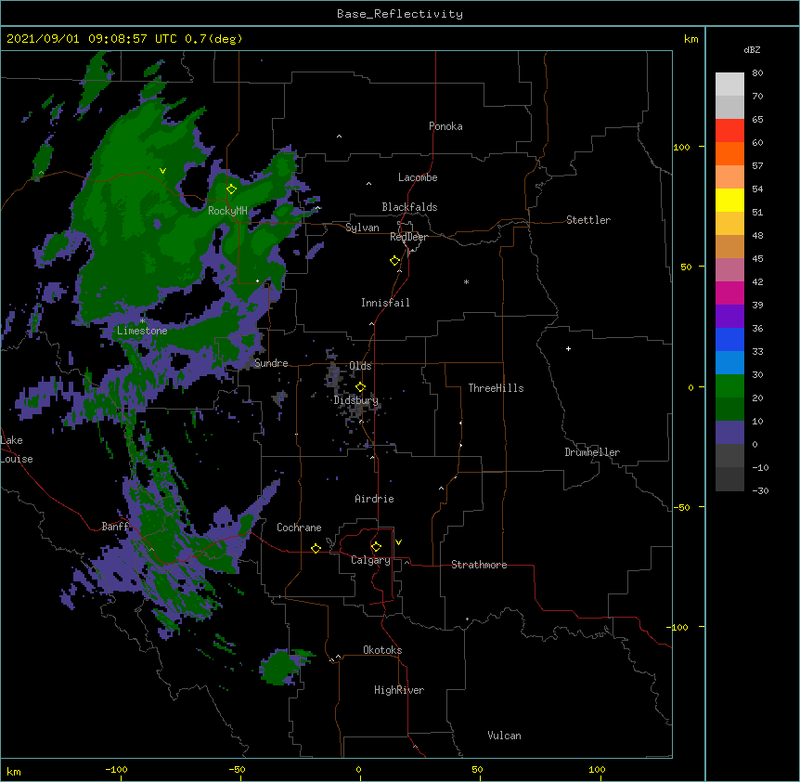Click the Sylvan label
The image size is (800, 782).
[362, 228]
